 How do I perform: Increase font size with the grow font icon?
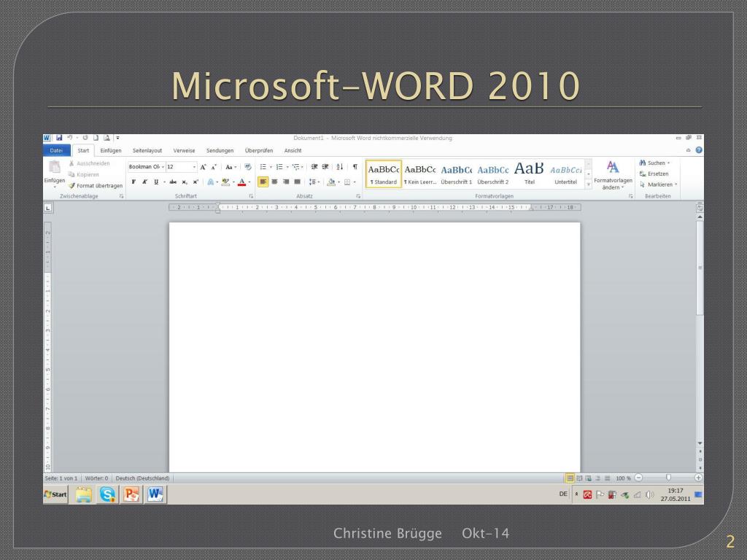tap(204, 167)
